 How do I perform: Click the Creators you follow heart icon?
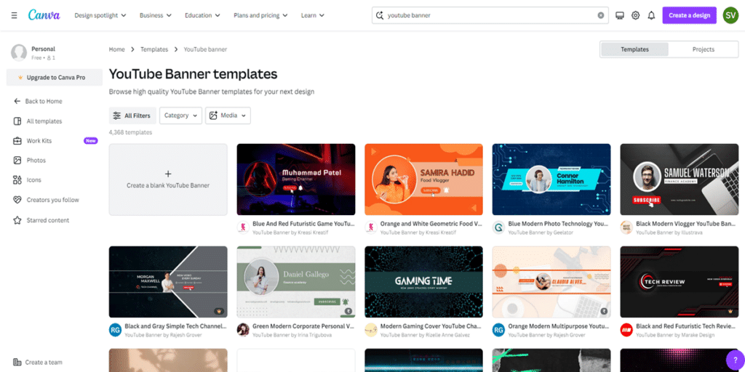point(17,200)
